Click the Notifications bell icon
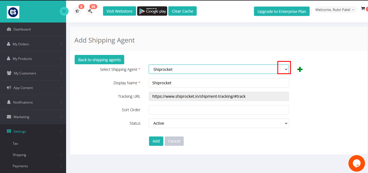Viewport: 368px width, 173px height. [9, 102]
